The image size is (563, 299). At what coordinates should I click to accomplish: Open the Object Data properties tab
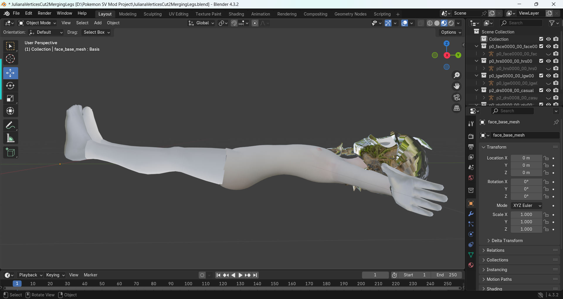[x=471, y=255]
